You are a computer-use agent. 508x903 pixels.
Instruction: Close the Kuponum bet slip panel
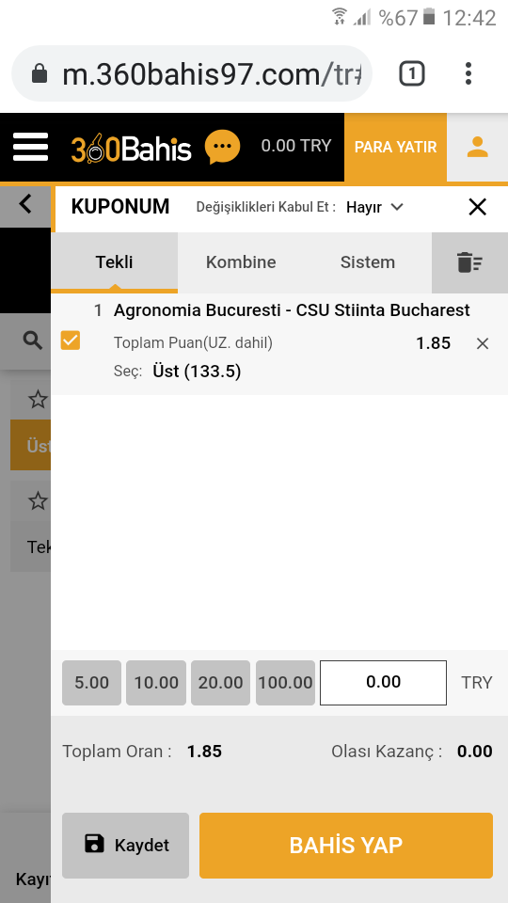[478, 207]
